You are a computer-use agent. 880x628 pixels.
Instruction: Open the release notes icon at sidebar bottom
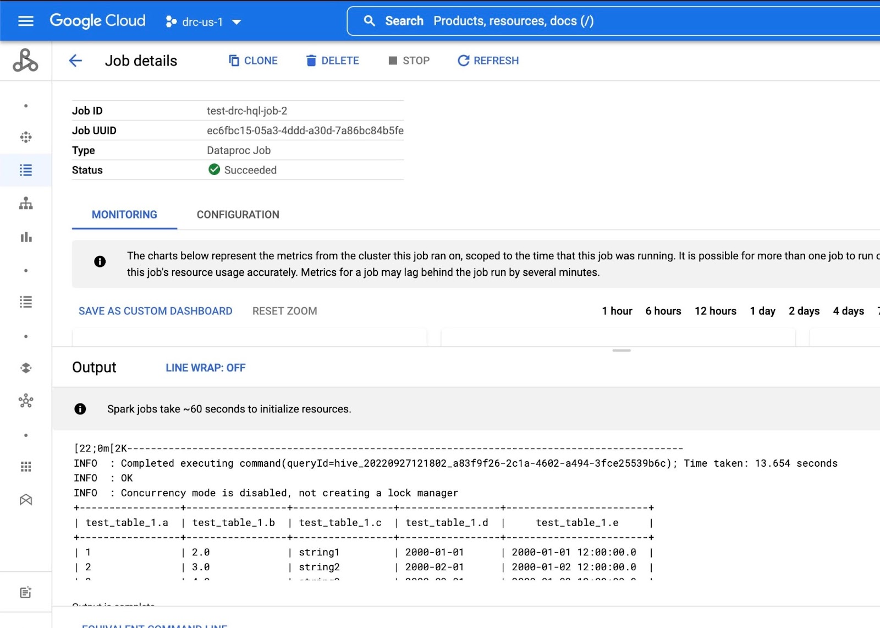point(26,592)
